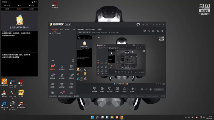The height and width of the screenshot is (120, 214).
Task: Open 腾讯QQ desktop shortcut
Action: [4, 93]
